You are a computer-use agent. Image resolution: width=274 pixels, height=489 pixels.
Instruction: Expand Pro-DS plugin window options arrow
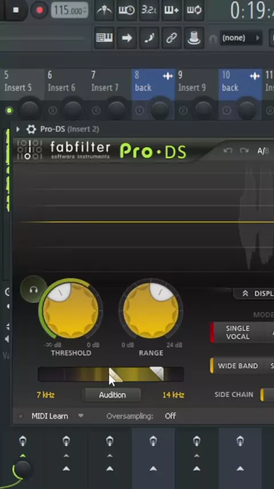tap(18, 129)
